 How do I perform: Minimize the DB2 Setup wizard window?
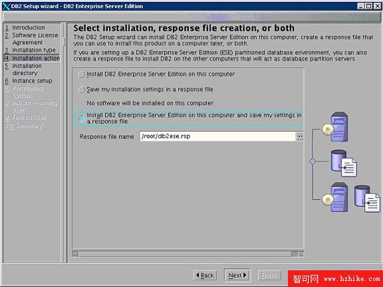(x=361, y=6)
